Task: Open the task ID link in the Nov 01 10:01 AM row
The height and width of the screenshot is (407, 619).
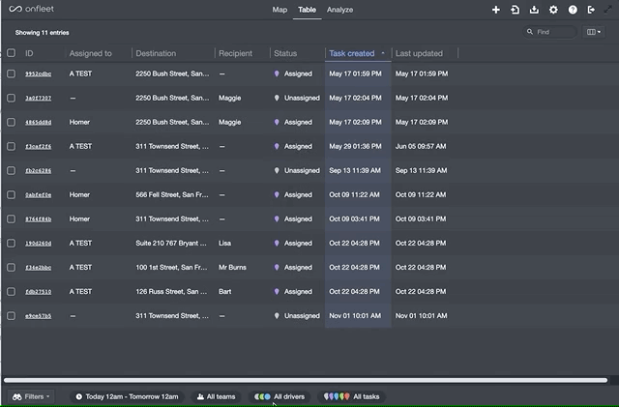Action: (39, 316)
